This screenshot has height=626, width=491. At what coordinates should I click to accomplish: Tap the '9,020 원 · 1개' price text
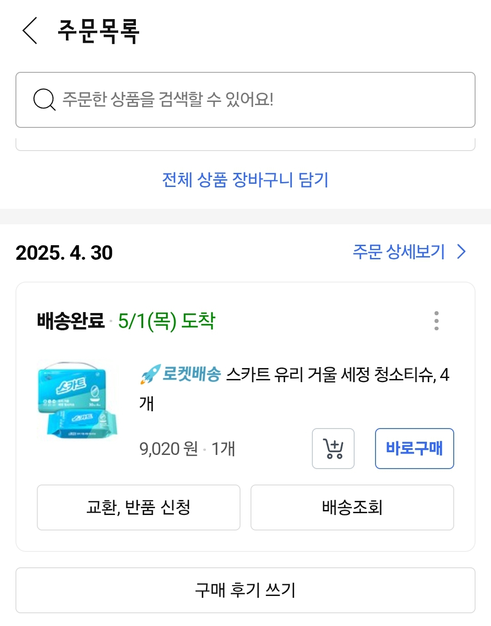(x=187, y=449)
